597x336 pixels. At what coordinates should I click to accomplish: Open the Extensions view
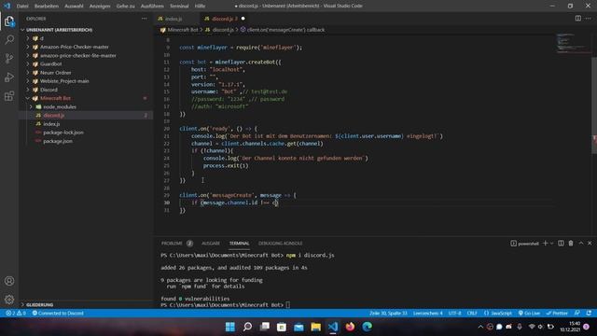(x=9, y=95)
